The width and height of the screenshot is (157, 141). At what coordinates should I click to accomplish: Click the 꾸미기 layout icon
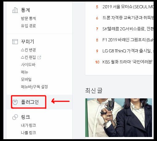pos(15,42)
